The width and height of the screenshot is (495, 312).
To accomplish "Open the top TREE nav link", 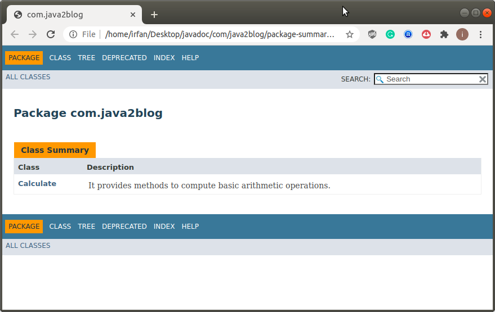I will click(x=87, y=58).
